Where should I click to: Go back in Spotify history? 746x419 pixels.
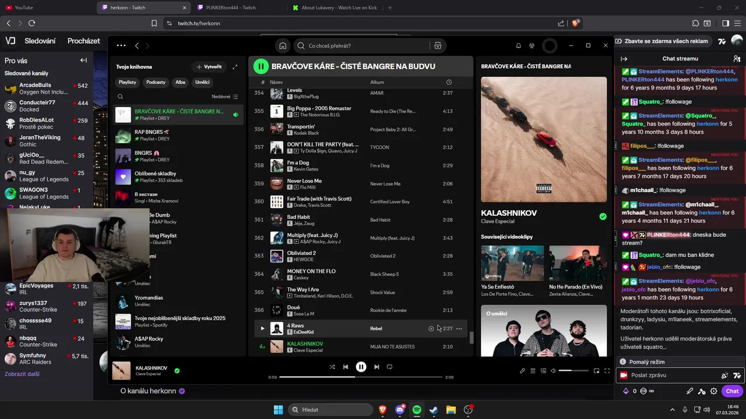tap(137, 45)
